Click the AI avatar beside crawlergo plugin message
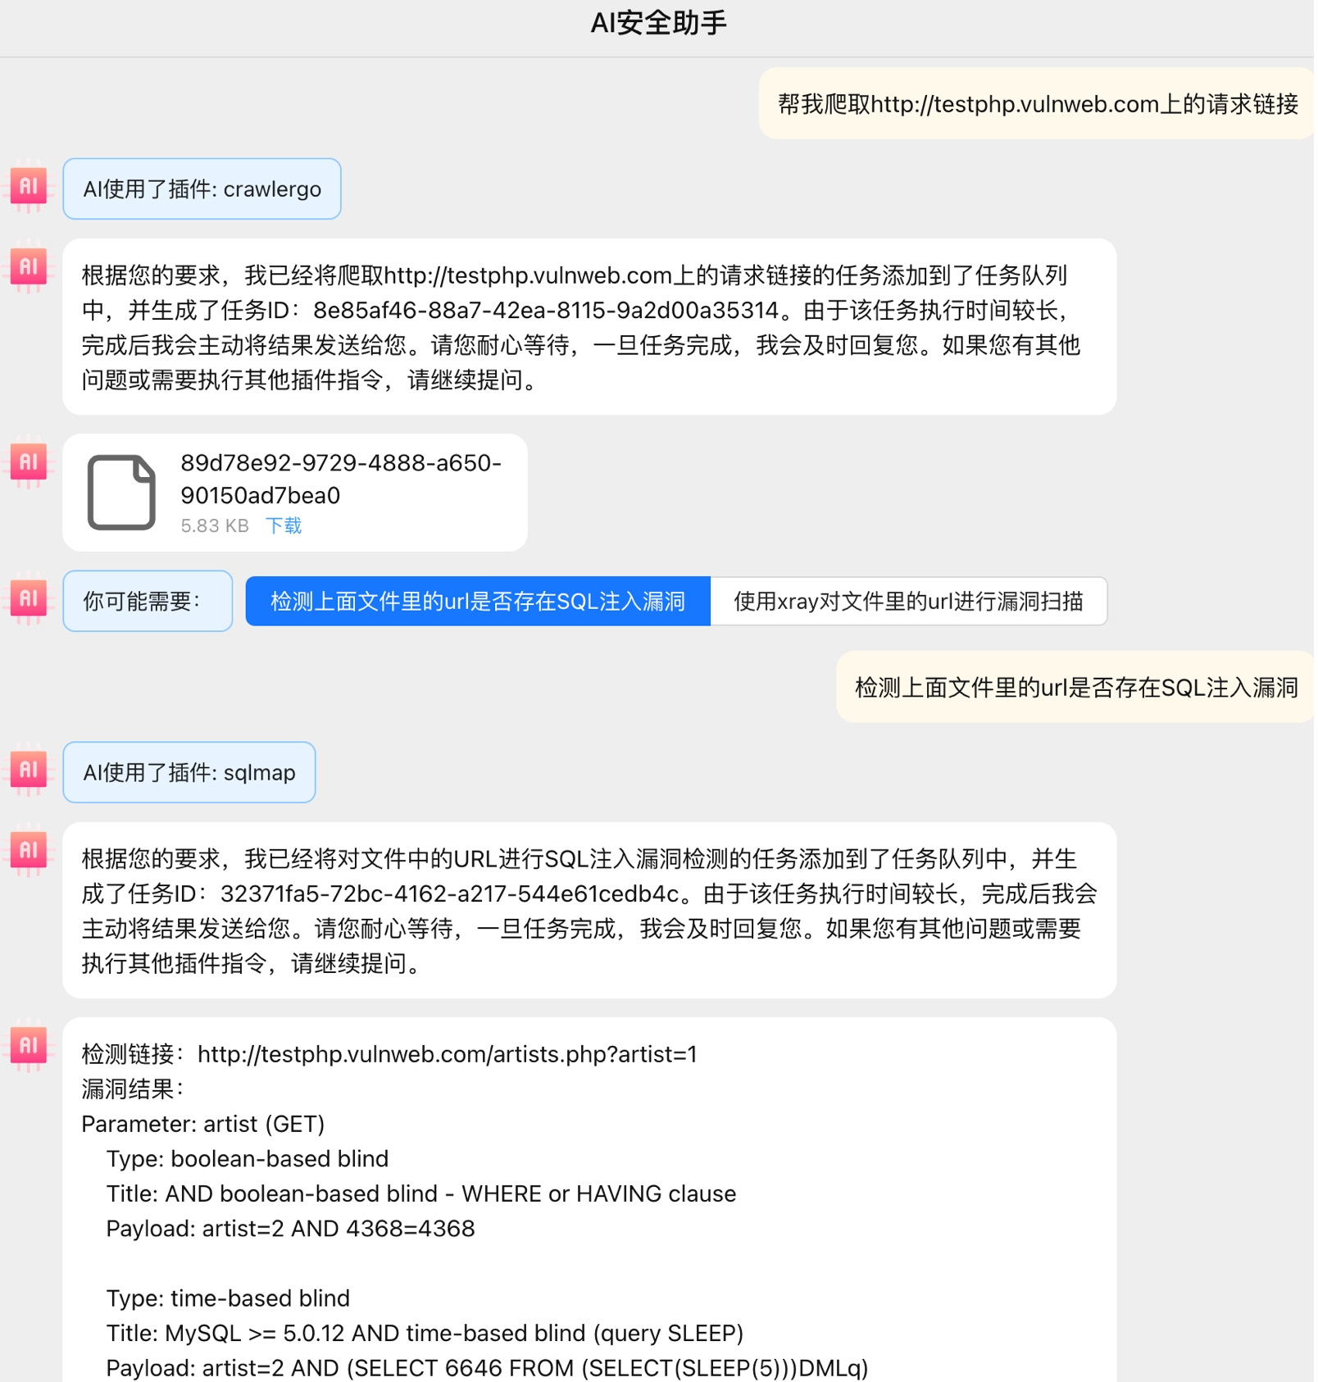 (29, 186)
